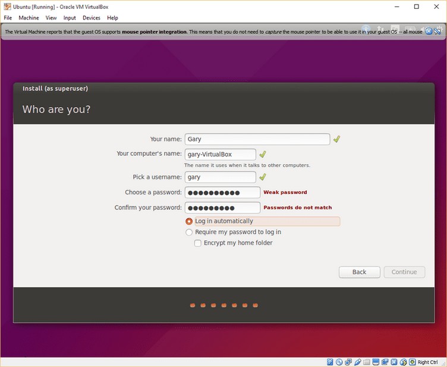
Task: Open the network adapters status icon
Action: point(348,362)
